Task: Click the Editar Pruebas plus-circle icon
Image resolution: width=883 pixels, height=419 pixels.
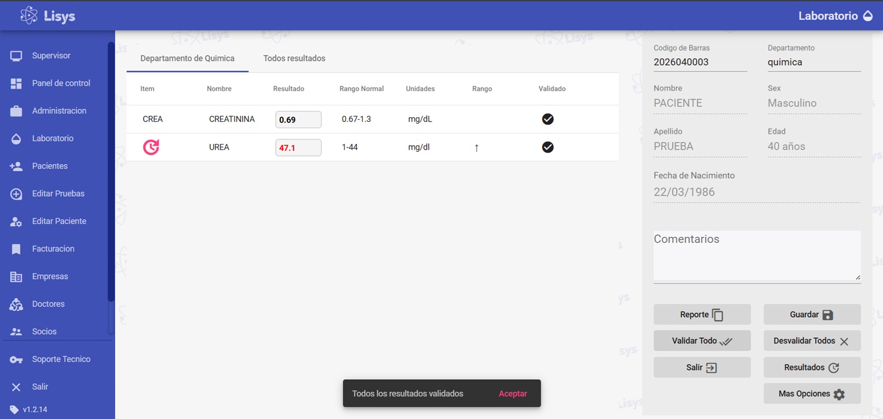Action: point(16,194)
